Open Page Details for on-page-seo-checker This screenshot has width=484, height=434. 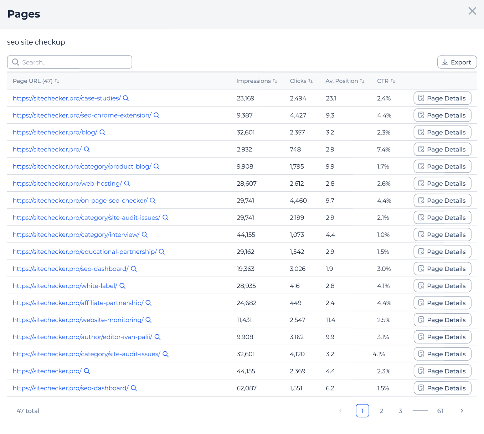tap(442, 201)
